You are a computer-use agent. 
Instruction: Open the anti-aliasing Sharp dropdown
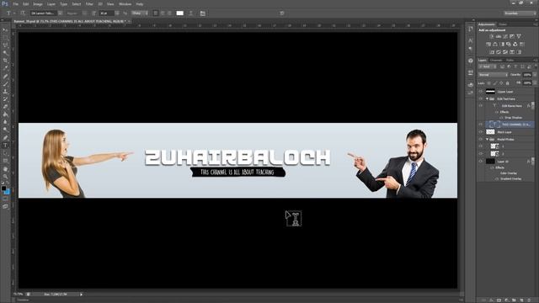click(140, 13)
